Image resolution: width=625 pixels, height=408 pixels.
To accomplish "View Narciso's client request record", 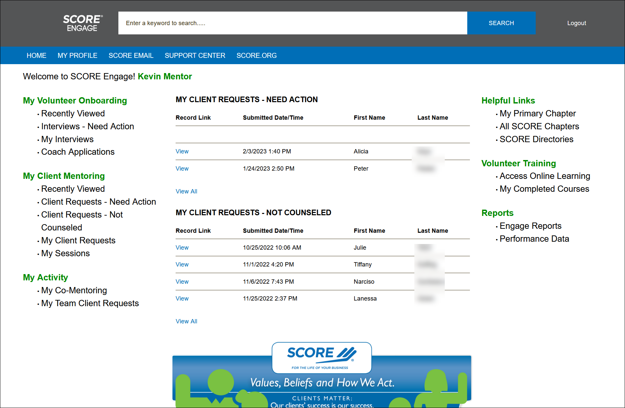I will click(182, 282).
